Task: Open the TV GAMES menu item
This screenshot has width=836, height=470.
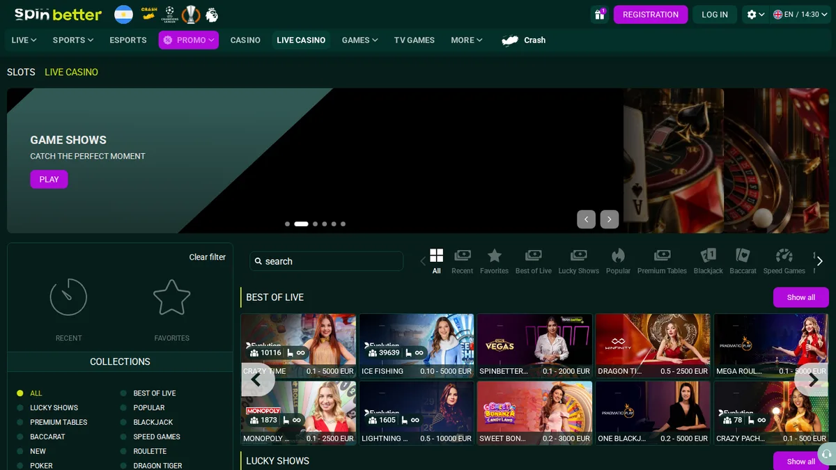Action: pyautogui.click(x=415, y=40)
